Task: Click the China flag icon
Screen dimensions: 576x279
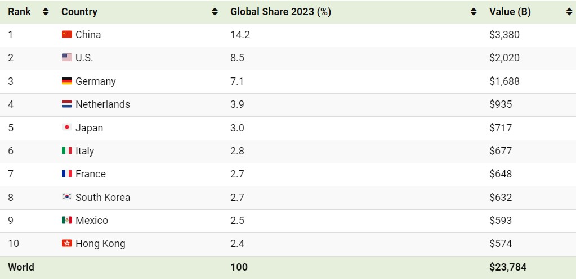Action: pos(67,34)
